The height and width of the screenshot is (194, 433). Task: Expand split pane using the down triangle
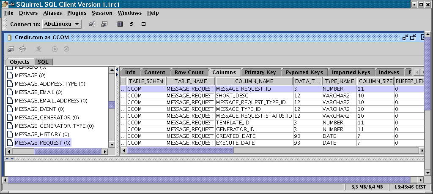click(12, 159)
